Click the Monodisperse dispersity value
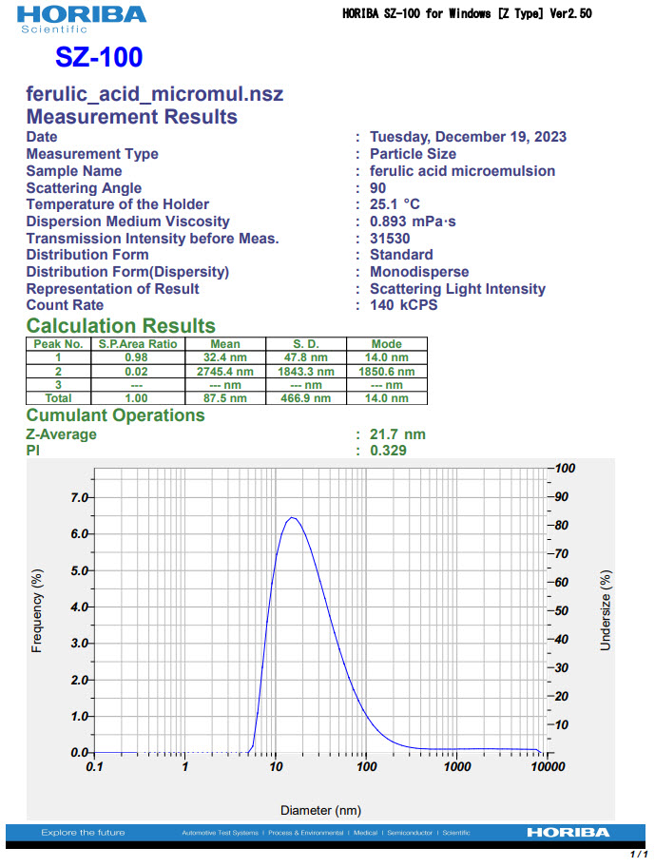 [x=419, y=272]
